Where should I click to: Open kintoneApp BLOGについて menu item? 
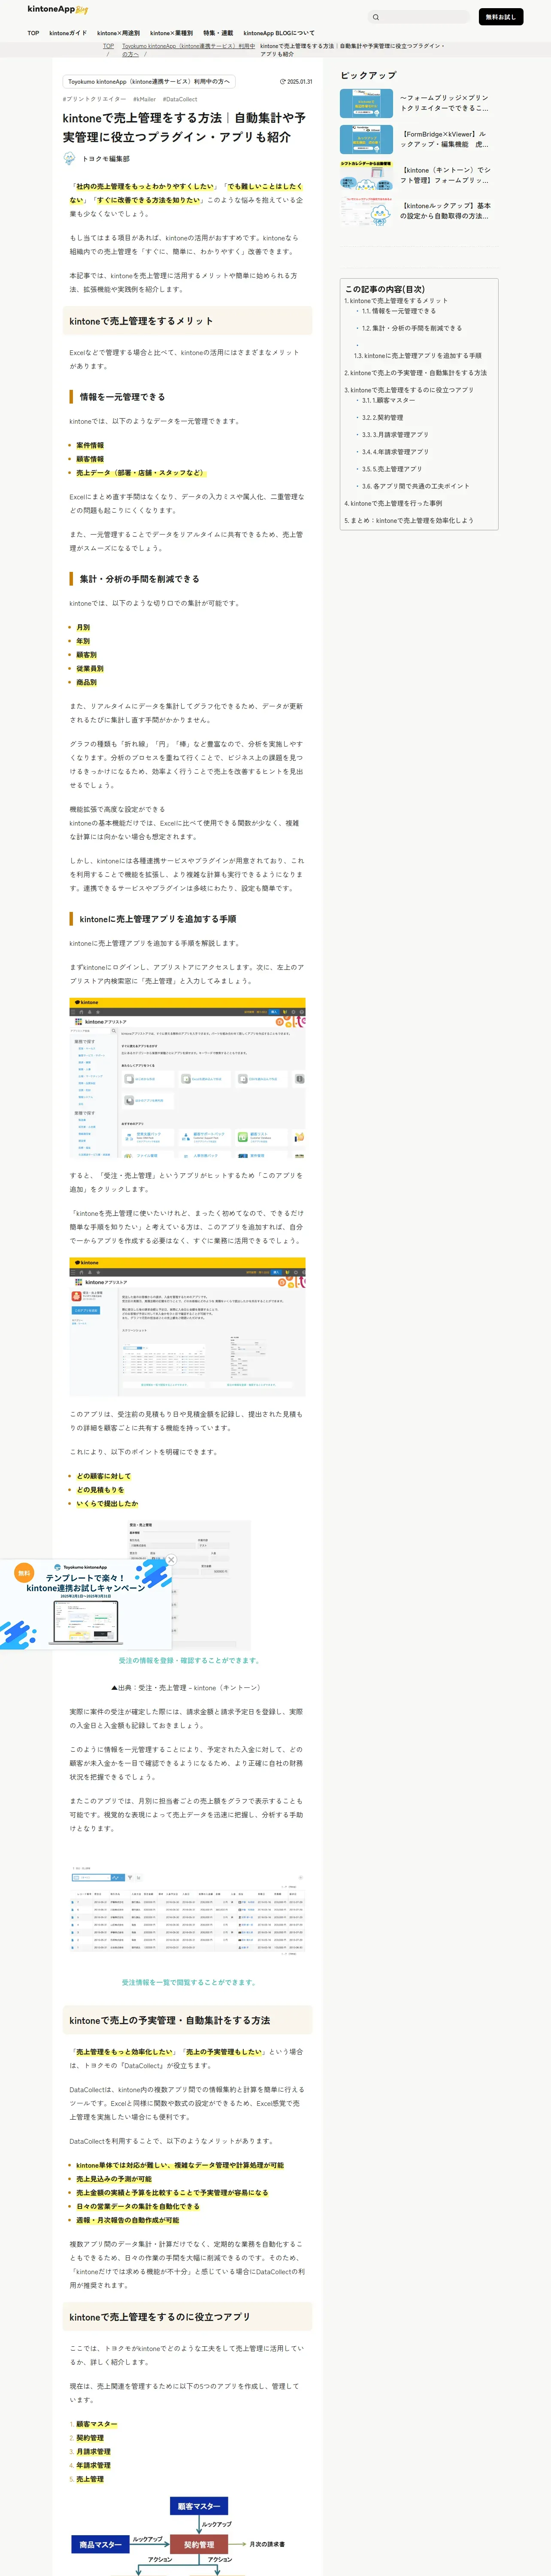point(279,33)
